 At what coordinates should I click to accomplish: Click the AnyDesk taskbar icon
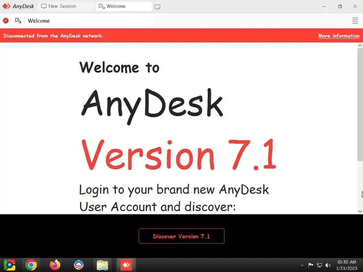coord(126,265)
